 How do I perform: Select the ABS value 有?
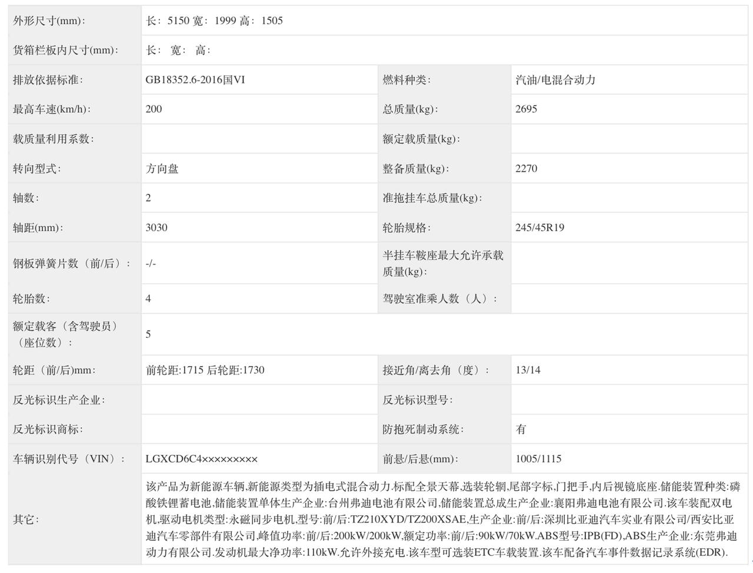(521, 429)
